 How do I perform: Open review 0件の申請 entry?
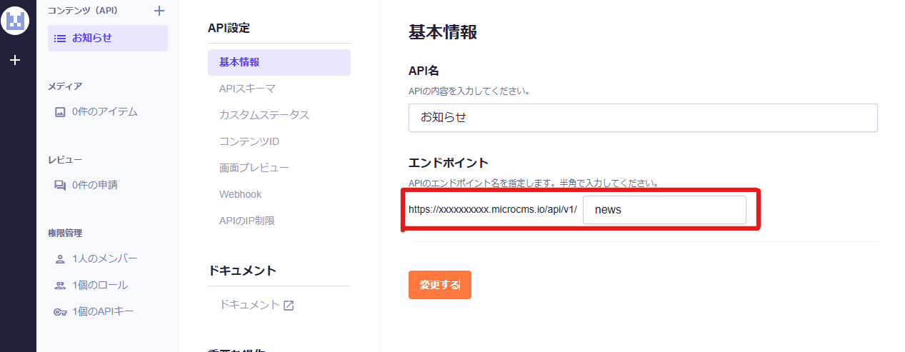[x=94, y=185]
